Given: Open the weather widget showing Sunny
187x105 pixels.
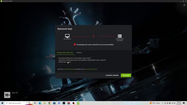Looking at the screenshot, I should [155, 103].
